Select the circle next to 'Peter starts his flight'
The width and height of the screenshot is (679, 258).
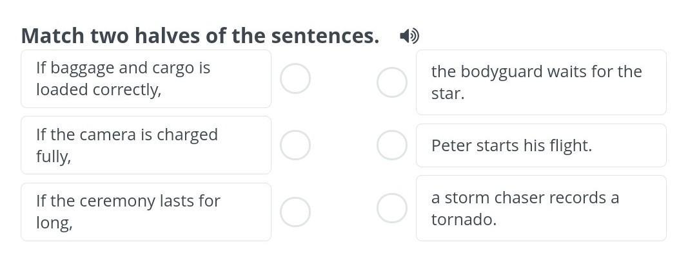[391, 145]
